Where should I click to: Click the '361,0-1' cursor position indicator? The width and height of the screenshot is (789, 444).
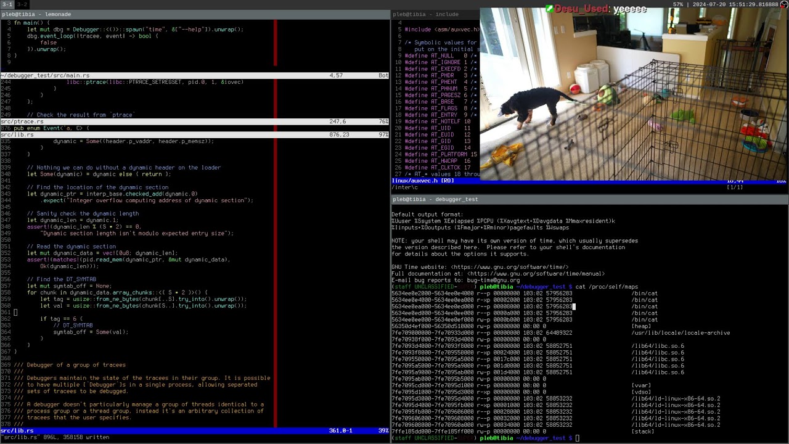[x=340, y=430]
